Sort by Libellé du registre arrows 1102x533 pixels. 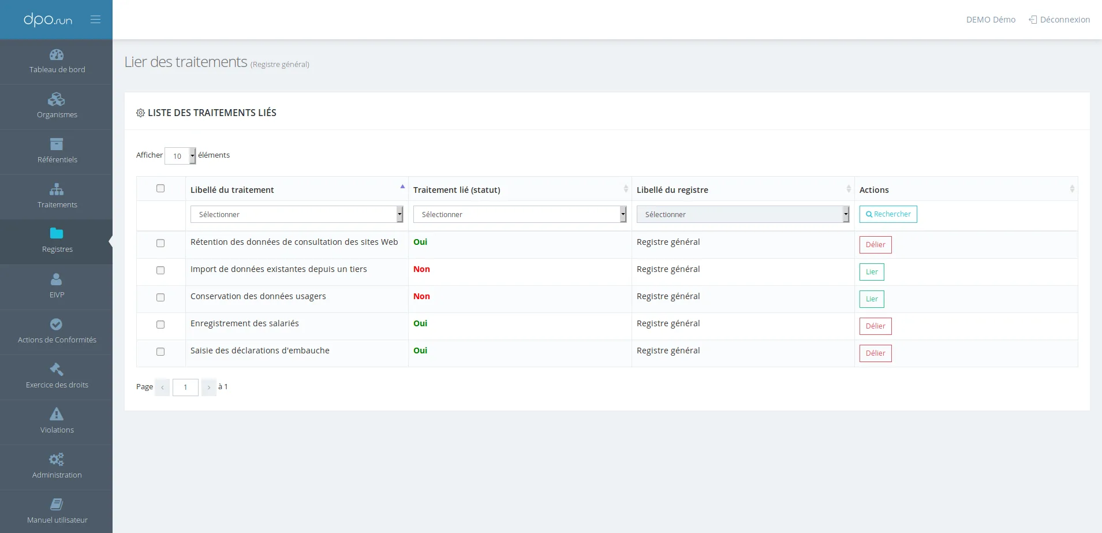(849, 189)
